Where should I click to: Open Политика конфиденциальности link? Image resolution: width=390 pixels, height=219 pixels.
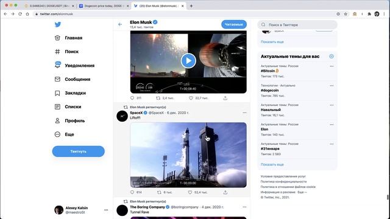pyautogui.click(x=283, y=181)
